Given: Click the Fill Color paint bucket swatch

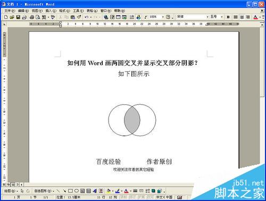Looking at the screenshot, I should (x=109, y=191).
